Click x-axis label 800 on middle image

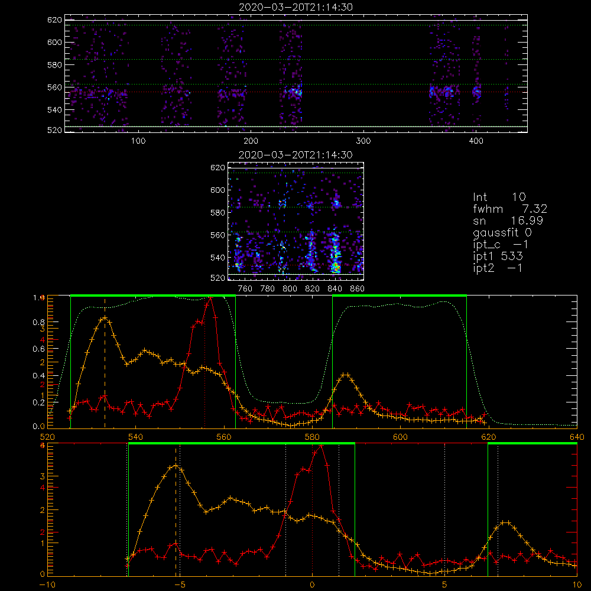tap(290, 289)
